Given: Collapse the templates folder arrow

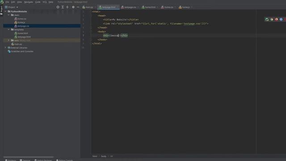Looking at the screenshot, I should pyautogui.click(x=8, y=30).
